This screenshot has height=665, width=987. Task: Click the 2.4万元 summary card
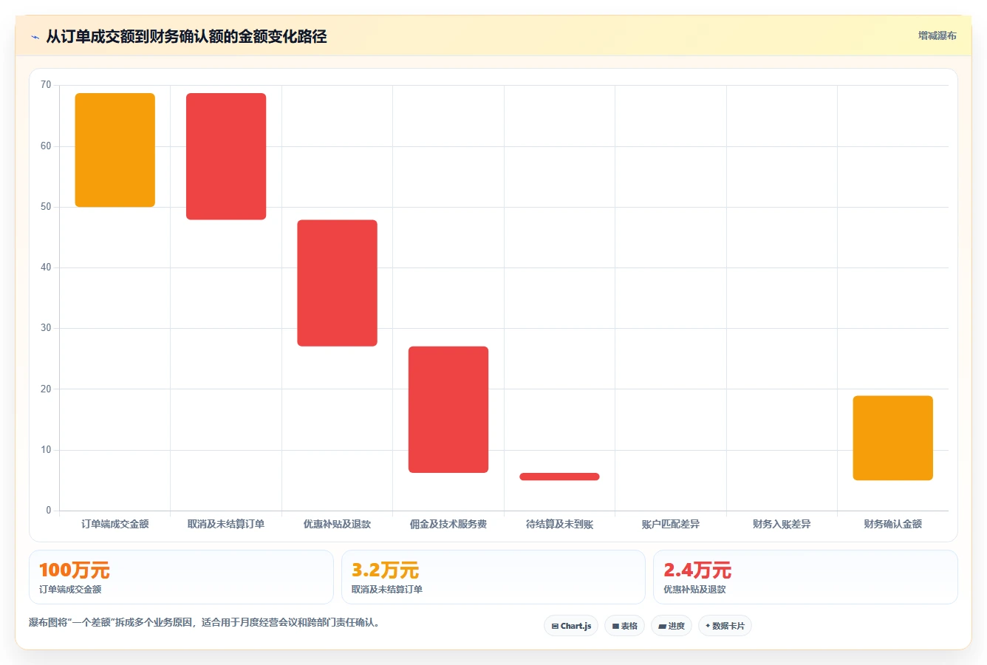805,577
